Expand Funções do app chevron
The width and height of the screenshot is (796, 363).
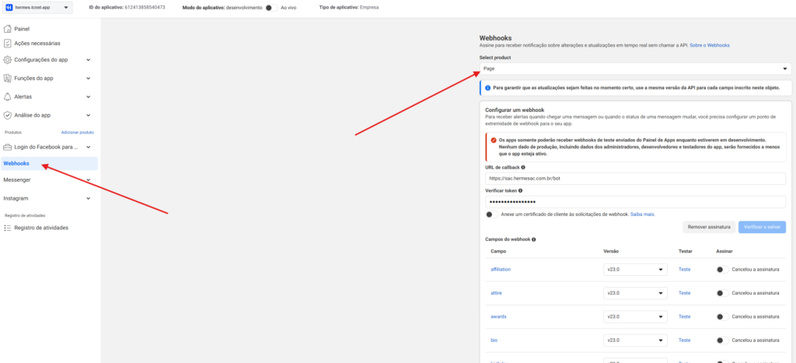click(x=89, y=79)
